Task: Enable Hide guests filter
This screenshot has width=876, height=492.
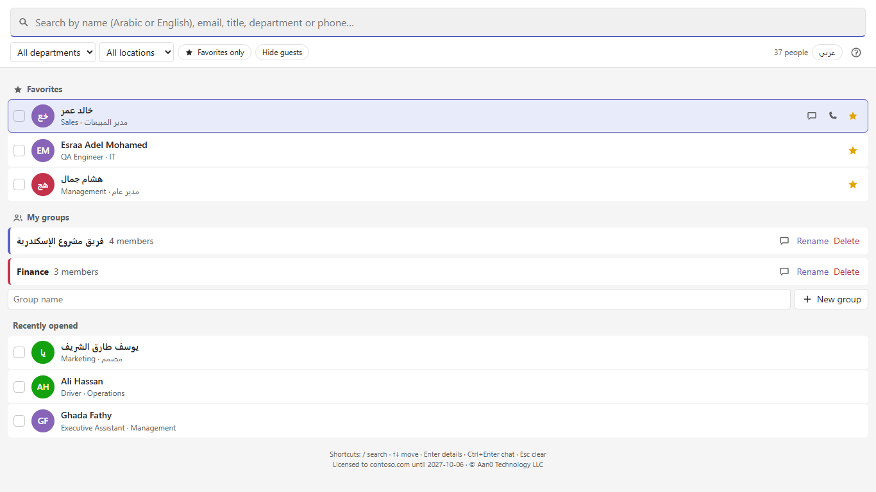Action: 282,53
